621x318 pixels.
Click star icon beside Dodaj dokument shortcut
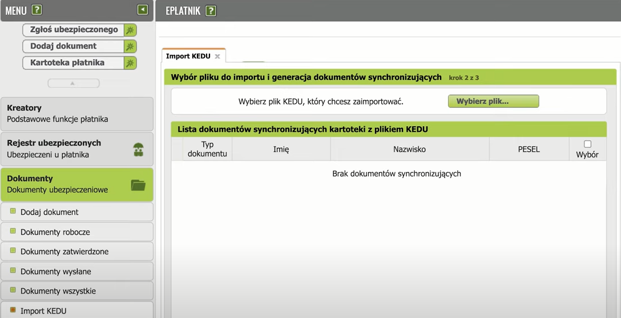tap(130, 46)
